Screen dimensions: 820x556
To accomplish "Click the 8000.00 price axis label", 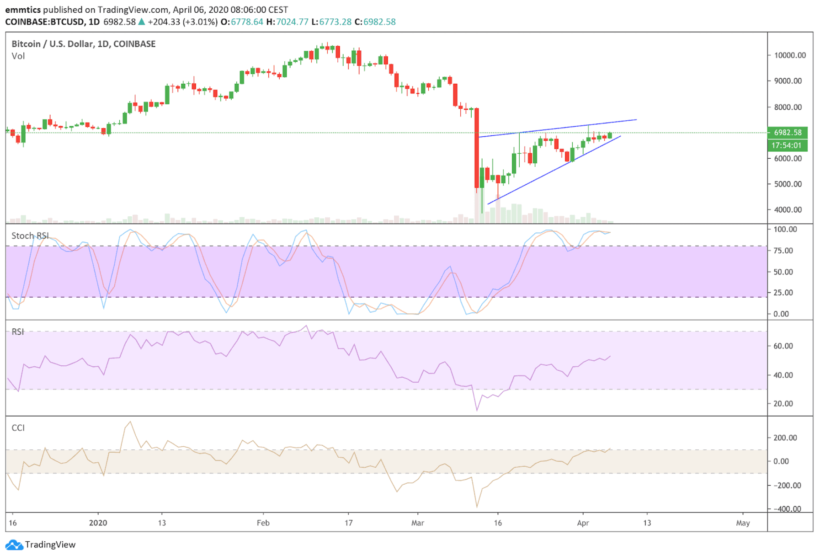I will click(788, 107).
